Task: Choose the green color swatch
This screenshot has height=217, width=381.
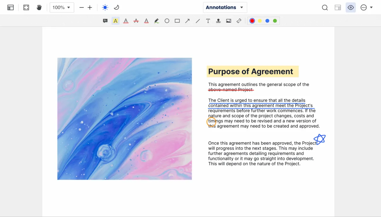Action: coord(275,21)
